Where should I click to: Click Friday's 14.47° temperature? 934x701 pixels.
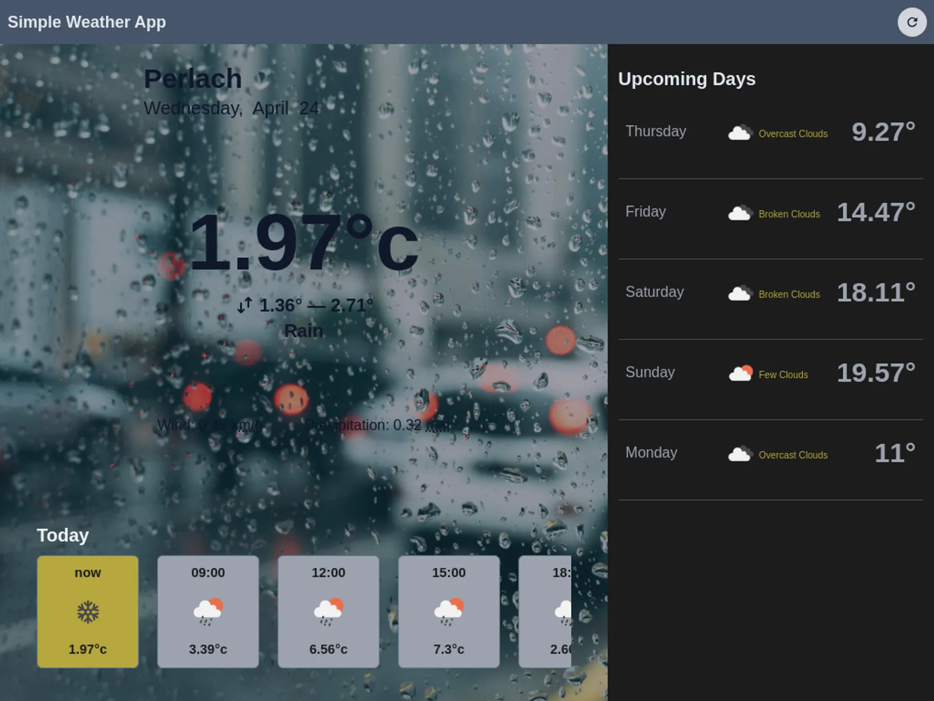pyautogui.click(x=876, y=212)
